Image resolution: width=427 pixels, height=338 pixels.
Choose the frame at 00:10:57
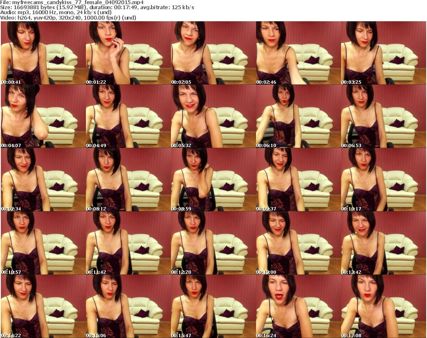43,243
